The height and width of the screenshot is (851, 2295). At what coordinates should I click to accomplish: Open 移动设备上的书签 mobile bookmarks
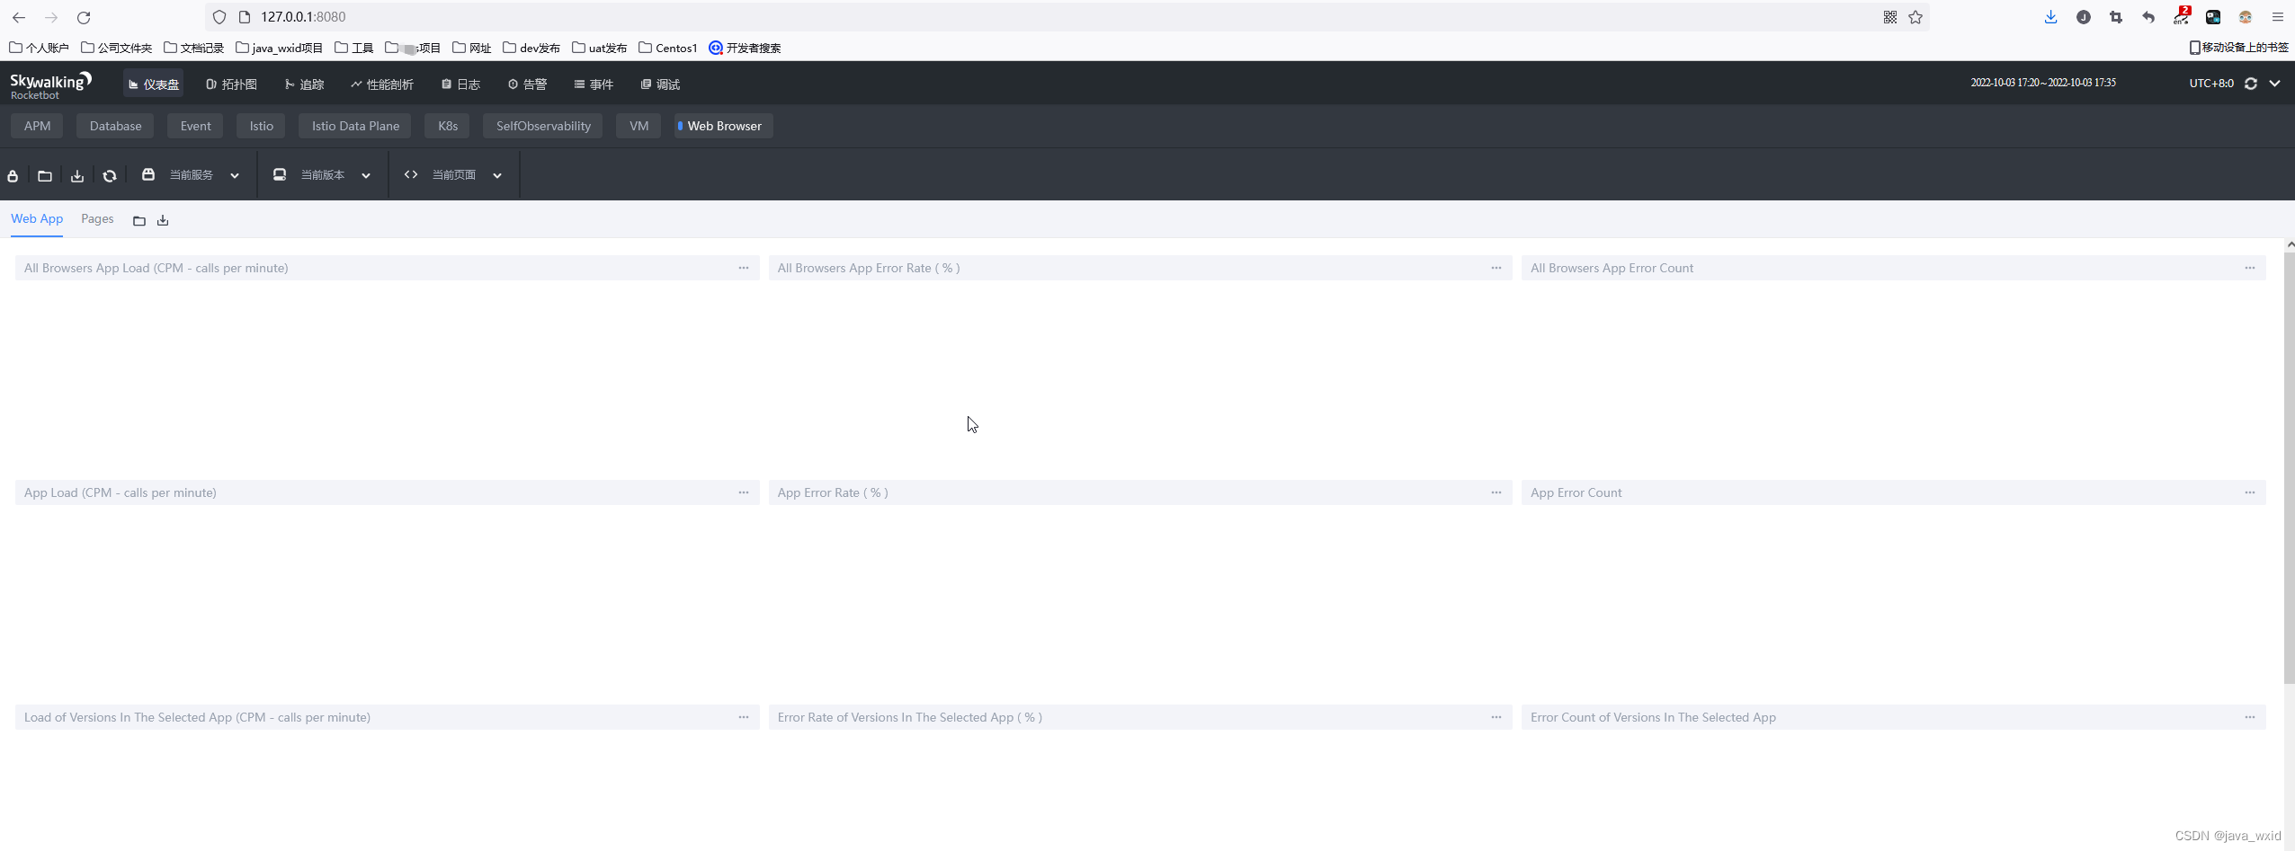[2238, 48]
